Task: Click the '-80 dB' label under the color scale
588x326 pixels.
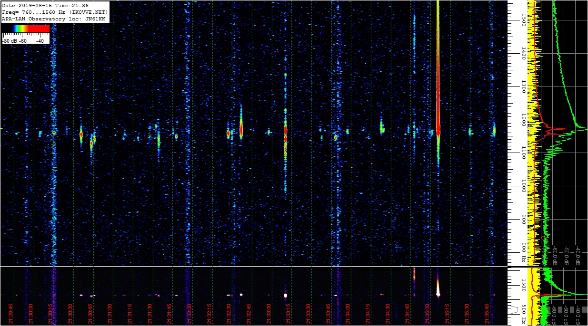Action: click(x=10, y=41)
